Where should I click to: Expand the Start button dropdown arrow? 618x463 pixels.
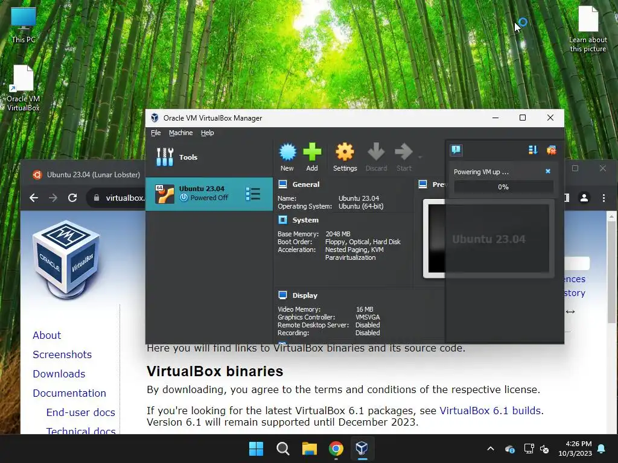pos(420,157)
